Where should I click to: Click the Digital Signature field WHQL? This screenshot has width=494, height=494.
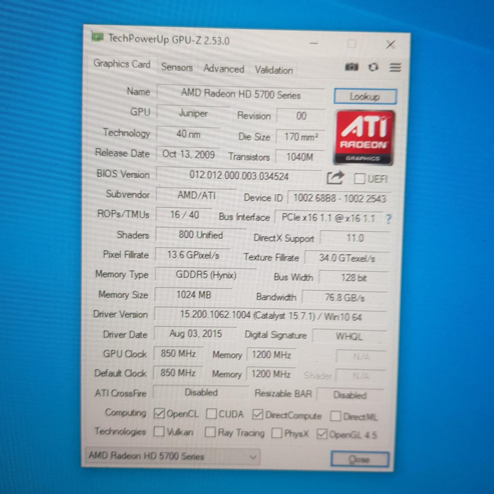tap(349, 336)
